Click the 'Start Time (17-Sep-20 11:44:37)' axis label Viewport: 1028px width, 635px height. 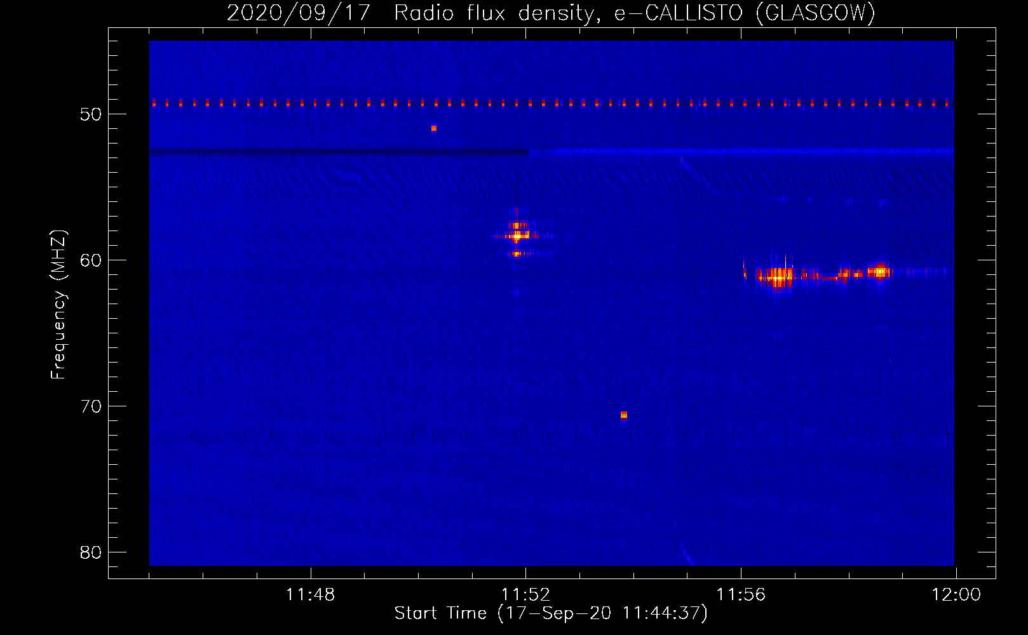coord(551,613)
